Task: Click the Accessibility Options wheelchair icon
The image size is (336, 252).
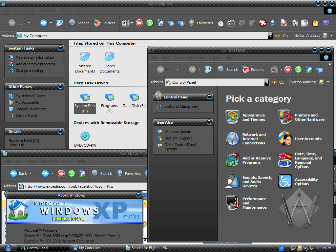Action: tap(285, 181)
